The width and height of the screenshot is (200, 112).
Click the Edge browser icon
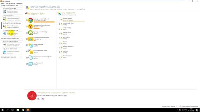[x=31, y=33]
